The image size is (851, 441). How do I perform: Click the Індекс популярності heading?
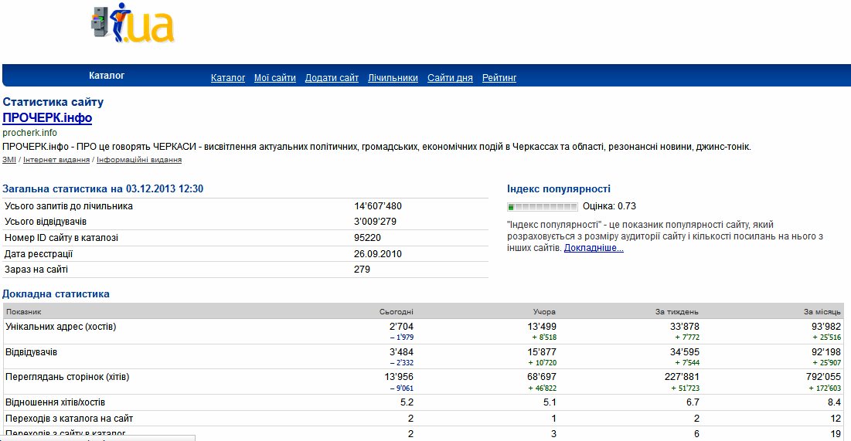559,188
